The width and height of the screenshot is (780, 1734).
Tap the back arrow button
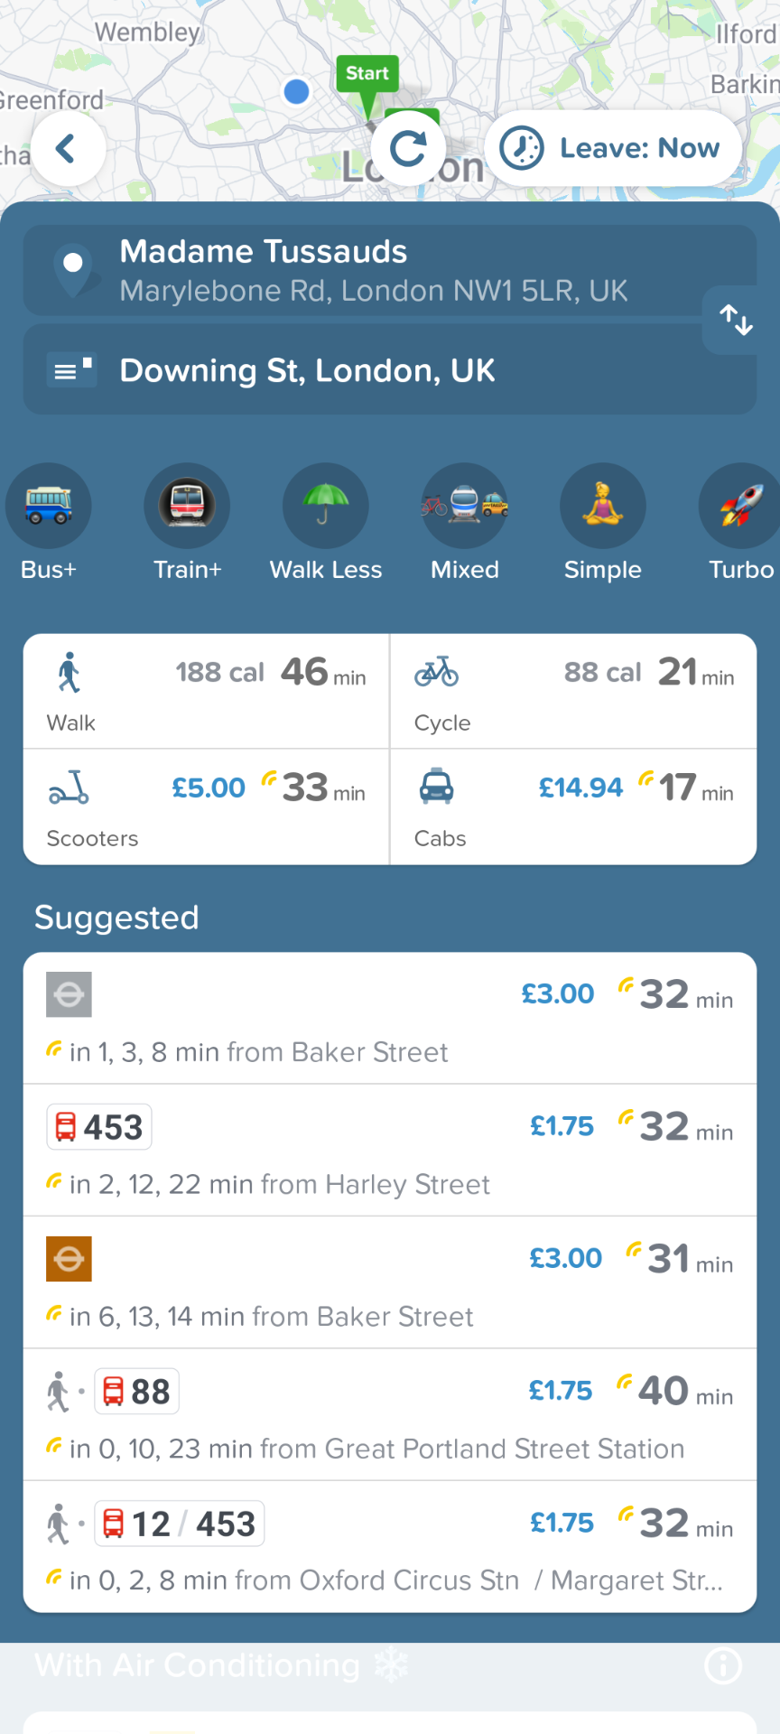click(68, 148)
